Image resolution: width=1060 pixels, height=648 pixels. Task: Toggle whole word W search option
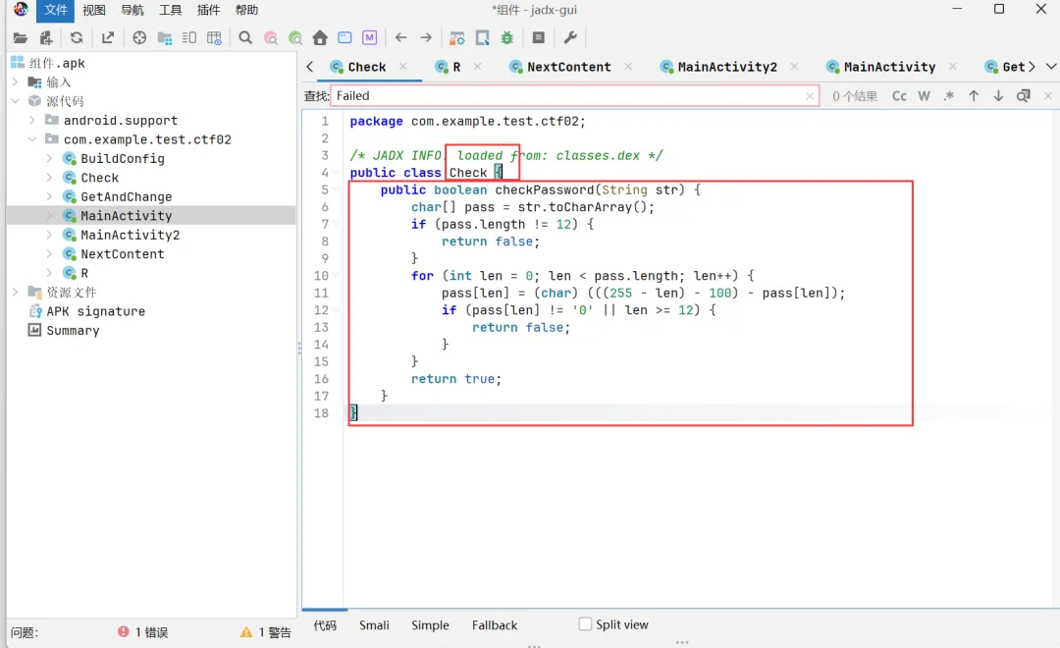click(x=924, y=96)
